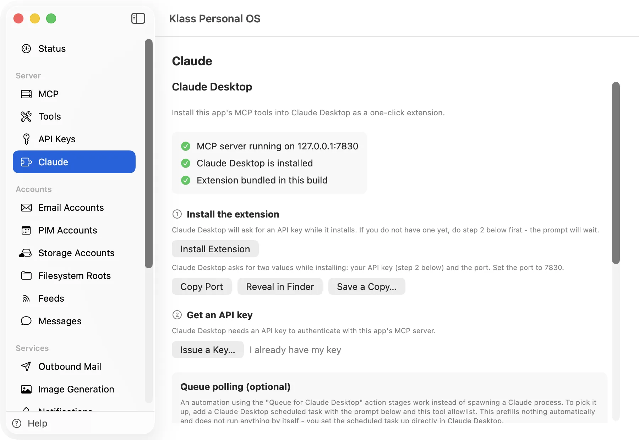This screenshot has height=440, width=639.
Task: Click the MCP server icon
Action: (26, 94)
